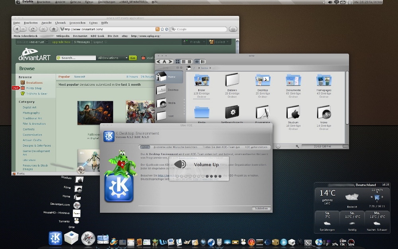398x249 pixels.
Task: Click the KDE-Look bookmark
Action: (x=98, y=36)
